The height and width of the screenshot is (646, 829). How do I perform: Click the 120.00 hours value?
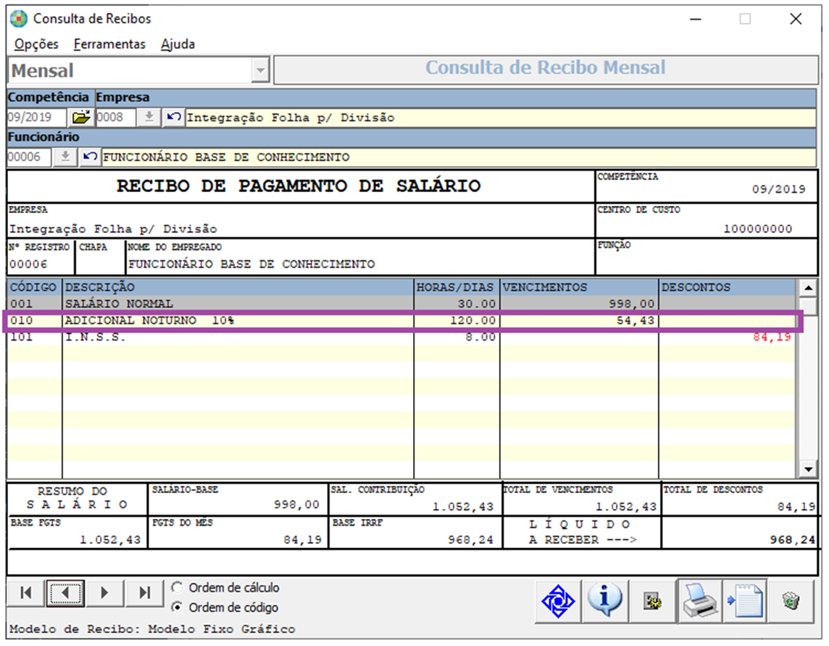point(472,320)
